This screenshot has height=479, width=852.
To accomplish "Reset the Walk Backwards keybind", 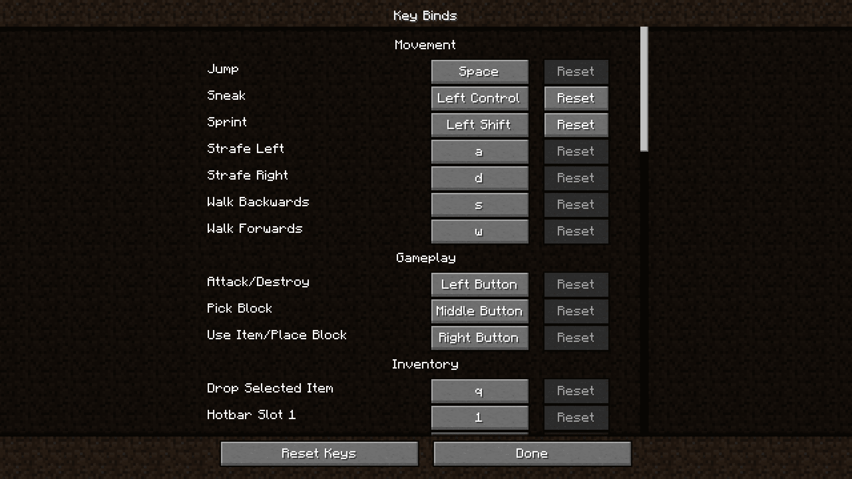I will [575, 204].
